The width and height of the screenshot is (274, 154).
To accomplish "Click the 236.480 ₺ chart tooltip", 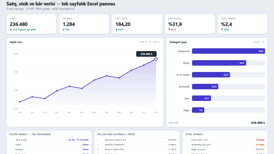I will (x=146, y=54).
